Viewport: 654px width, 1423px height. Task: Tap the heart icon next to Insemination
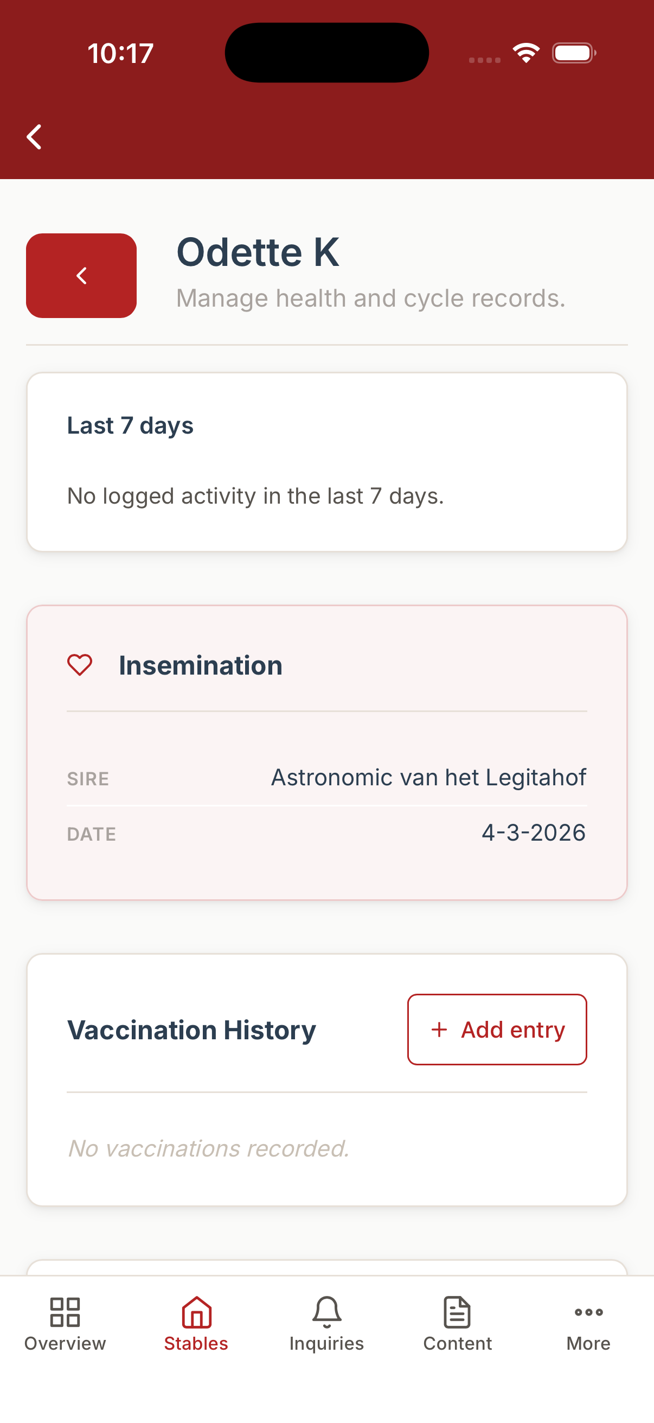click(80, 664)
